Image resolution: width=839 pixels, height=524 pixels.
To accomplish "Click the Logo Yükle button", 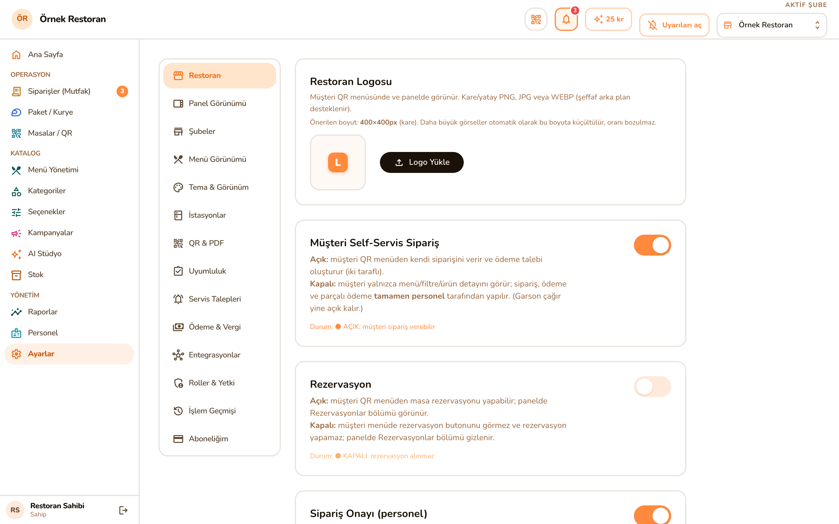I will coord(422,162).
